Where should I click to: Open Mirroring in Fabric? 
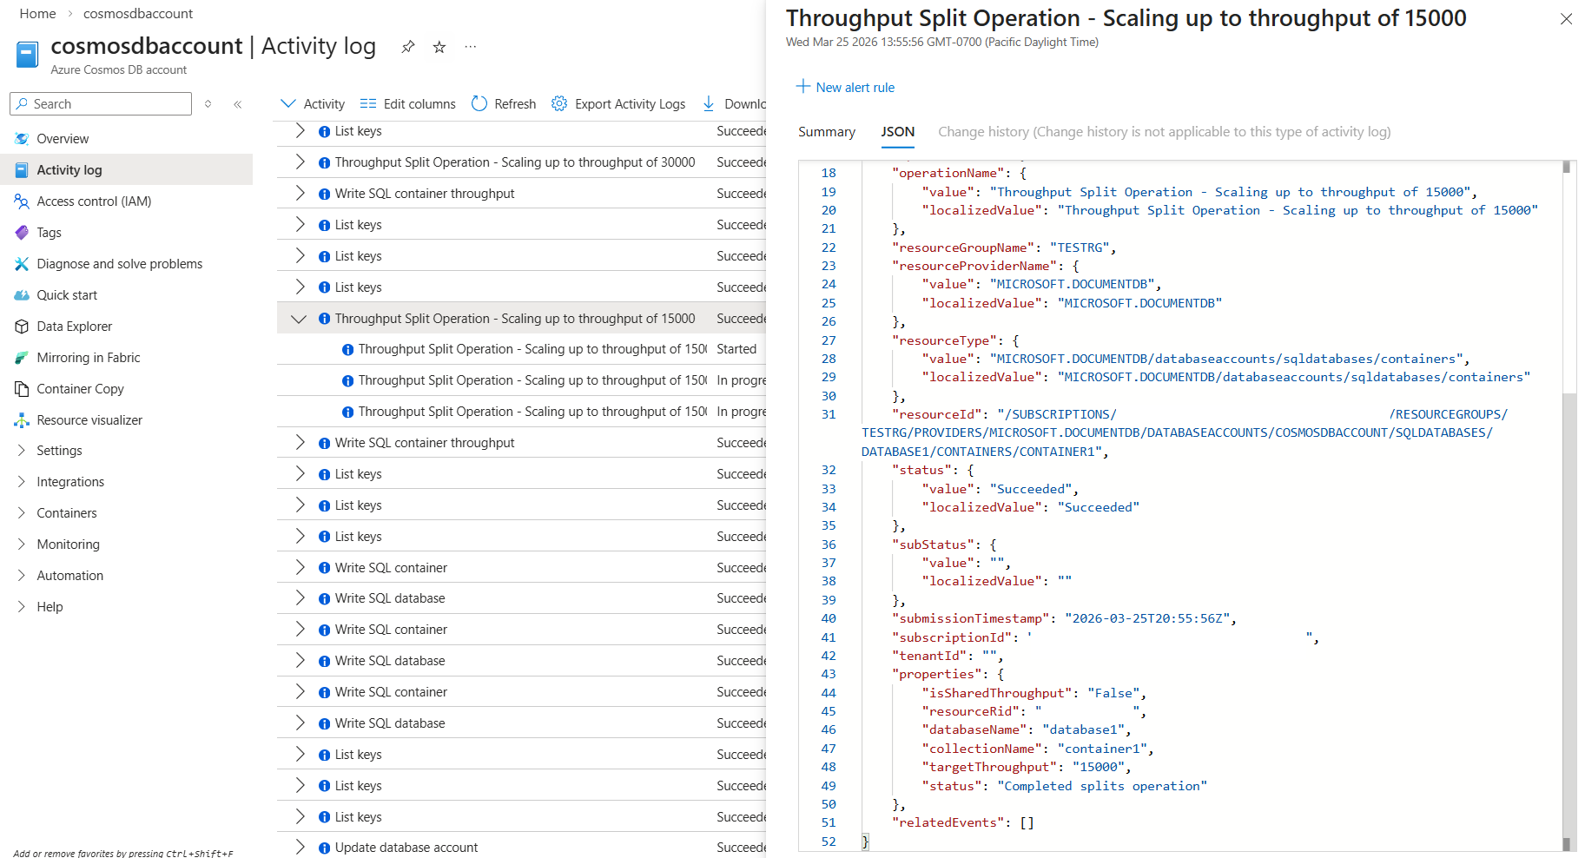click(x=88, y=358)
